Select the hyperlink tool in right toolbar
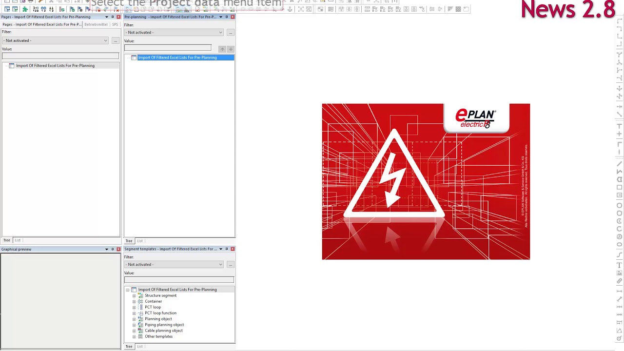 point(620,281)
